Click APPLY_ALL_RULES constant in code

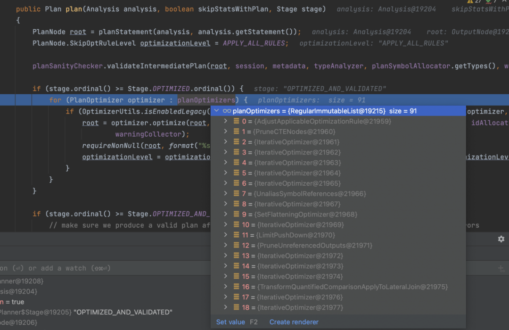[x=254, y=43]
